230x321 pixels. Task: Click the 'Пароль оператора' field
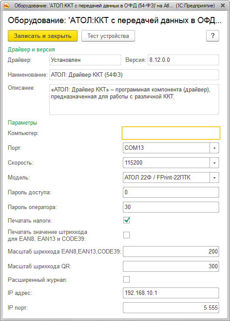[x=171, y=207]
